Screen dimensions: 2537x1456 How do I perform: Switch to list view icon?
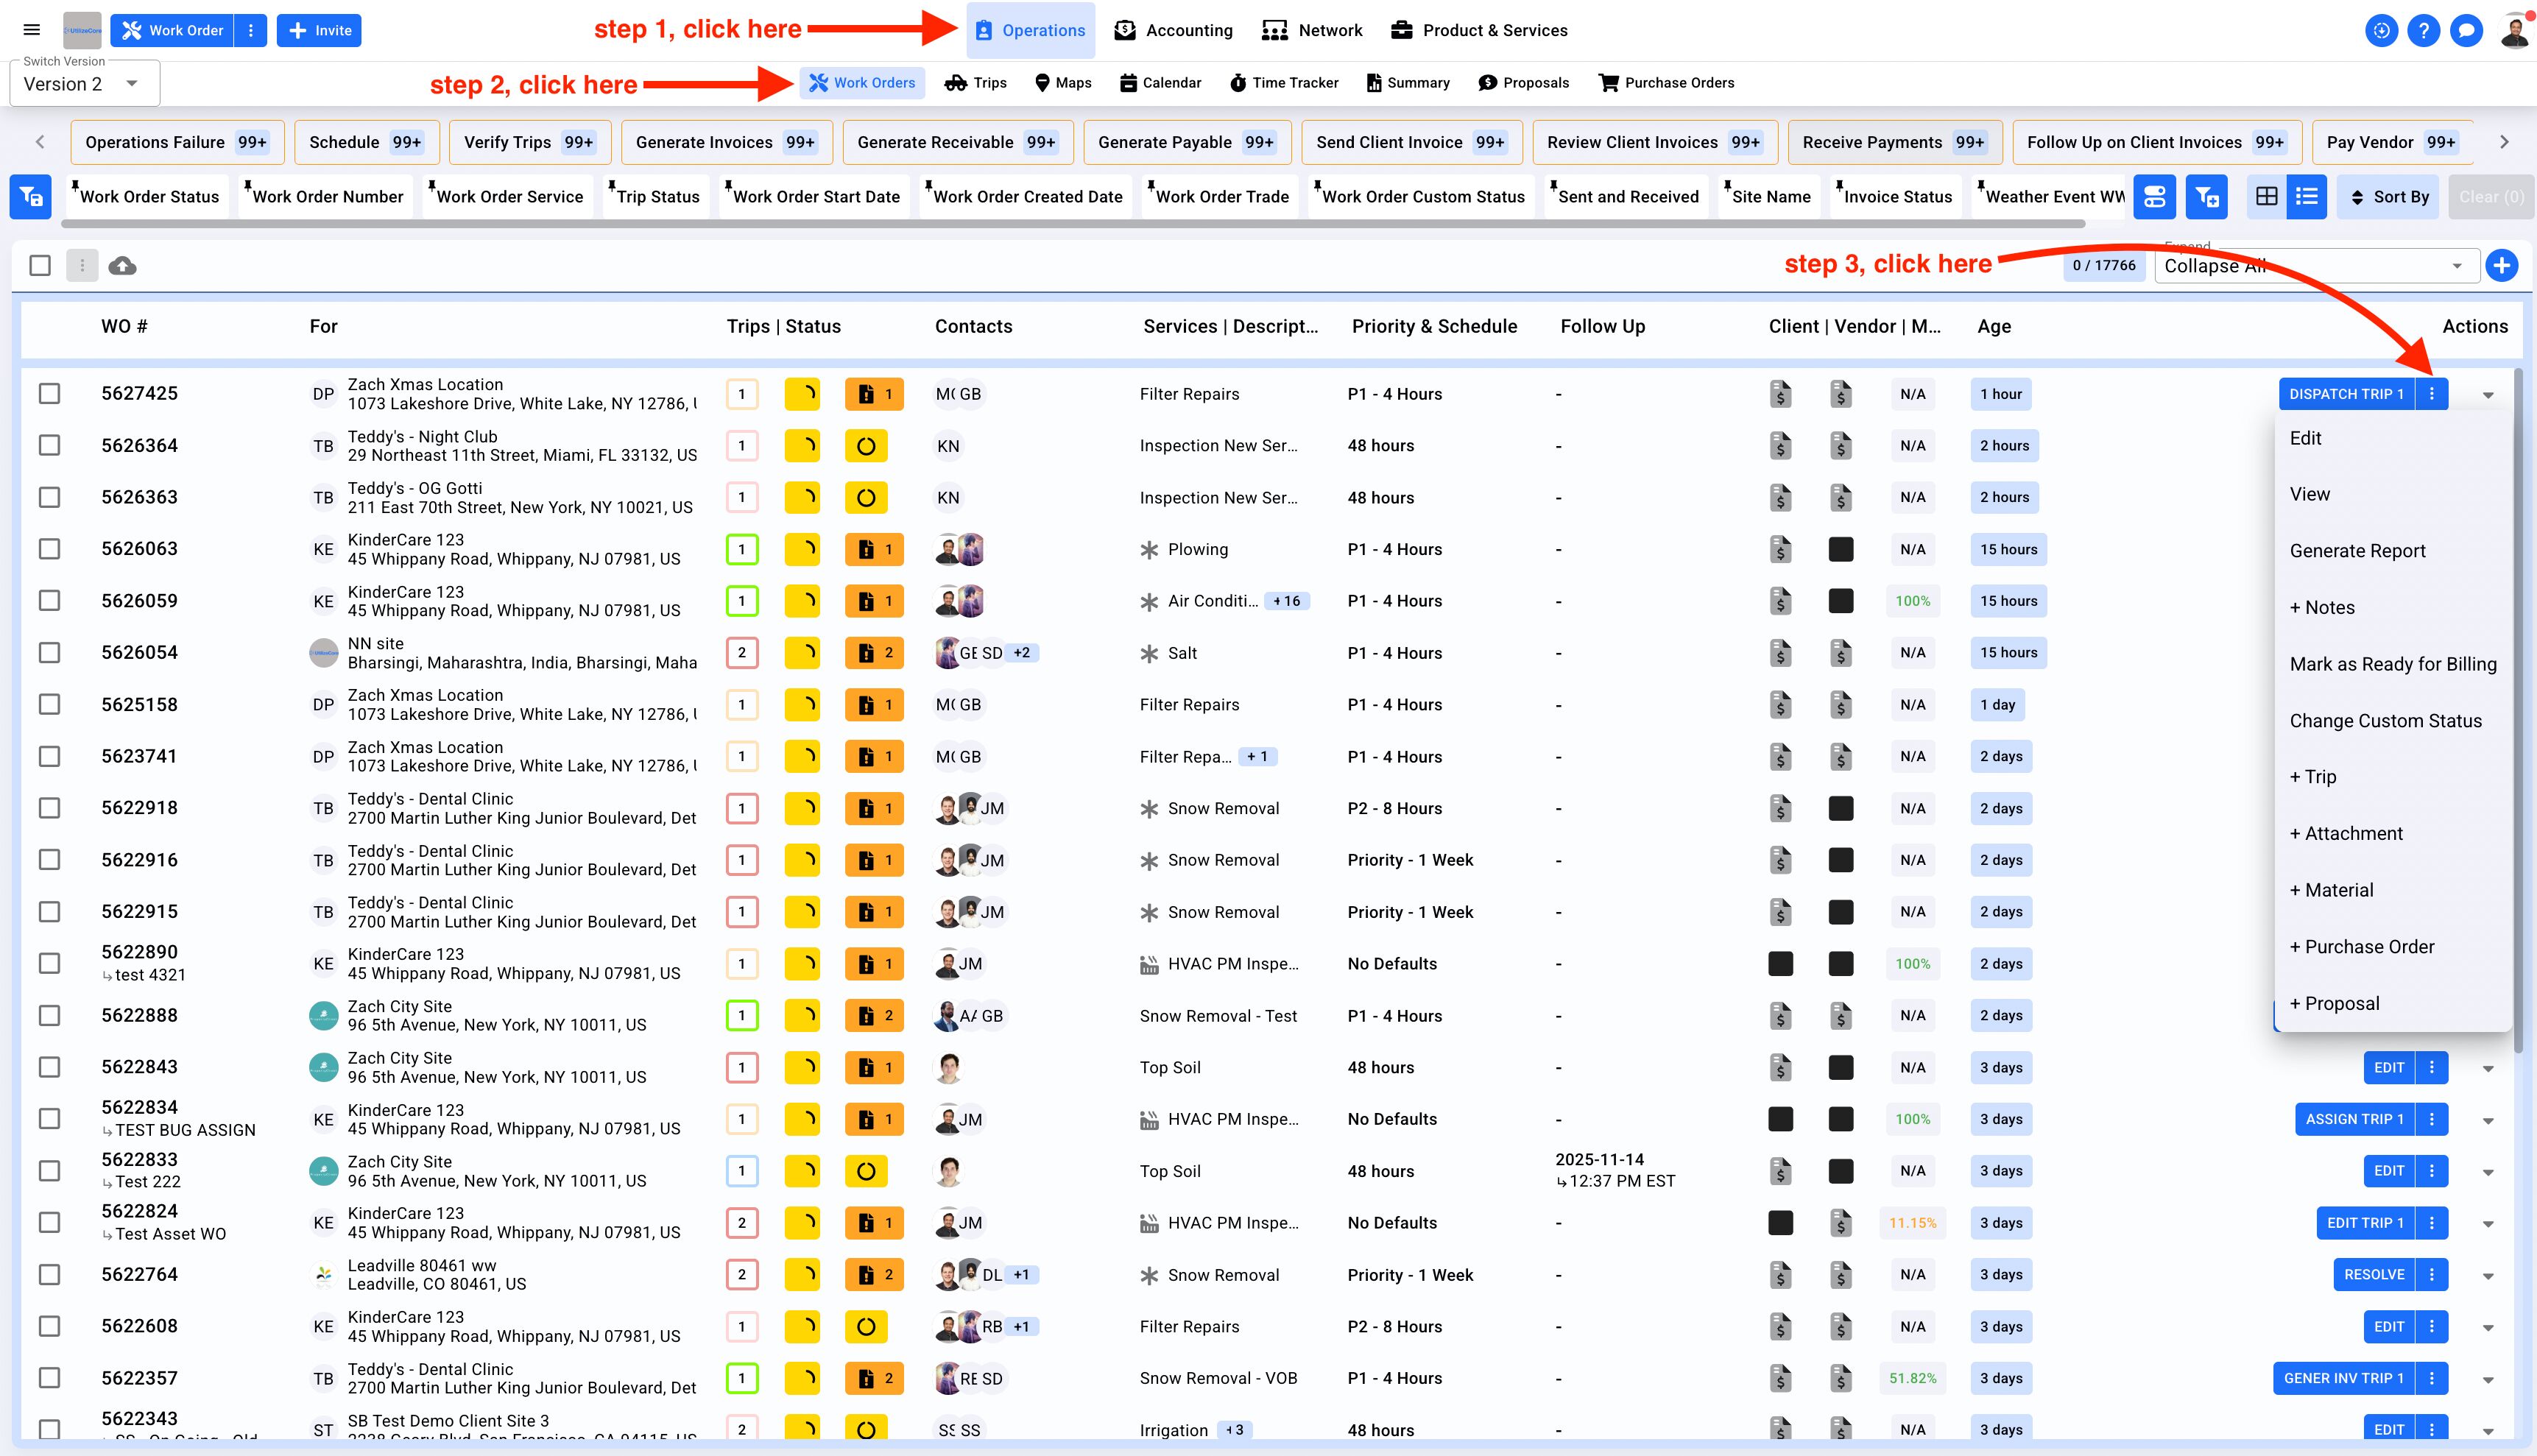(2307, 197)
